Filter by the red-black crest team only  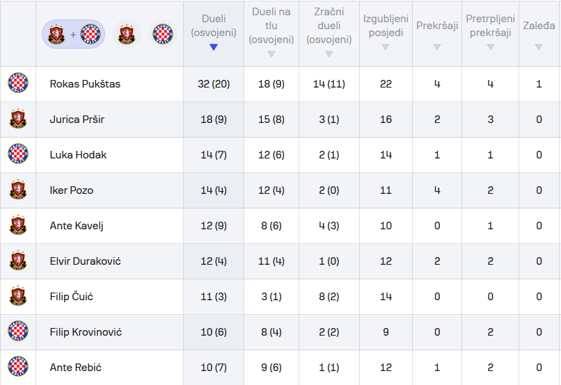(x=127, y=34)
